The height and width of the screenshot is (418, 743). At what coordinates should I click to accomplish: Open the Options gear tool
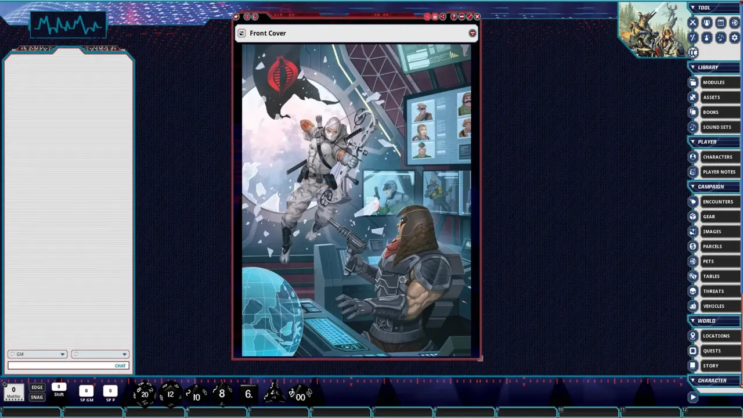tap(734, 37)
